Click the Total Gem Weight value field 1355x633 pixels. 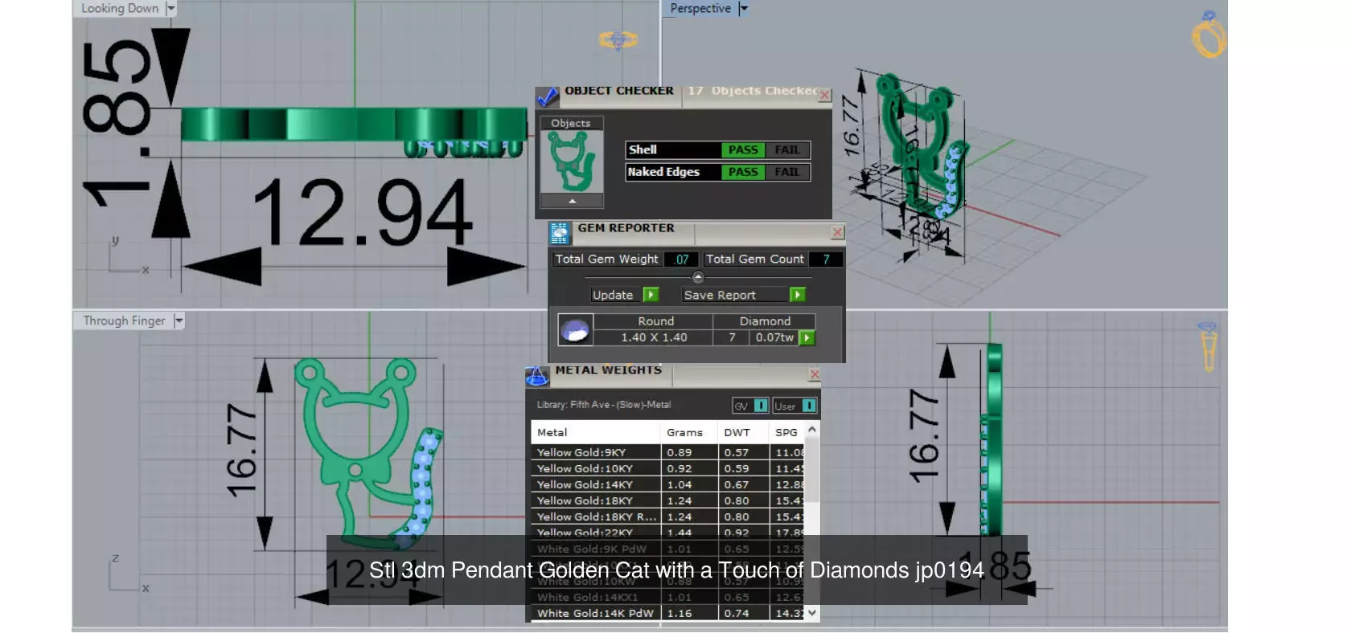point(680,259)
